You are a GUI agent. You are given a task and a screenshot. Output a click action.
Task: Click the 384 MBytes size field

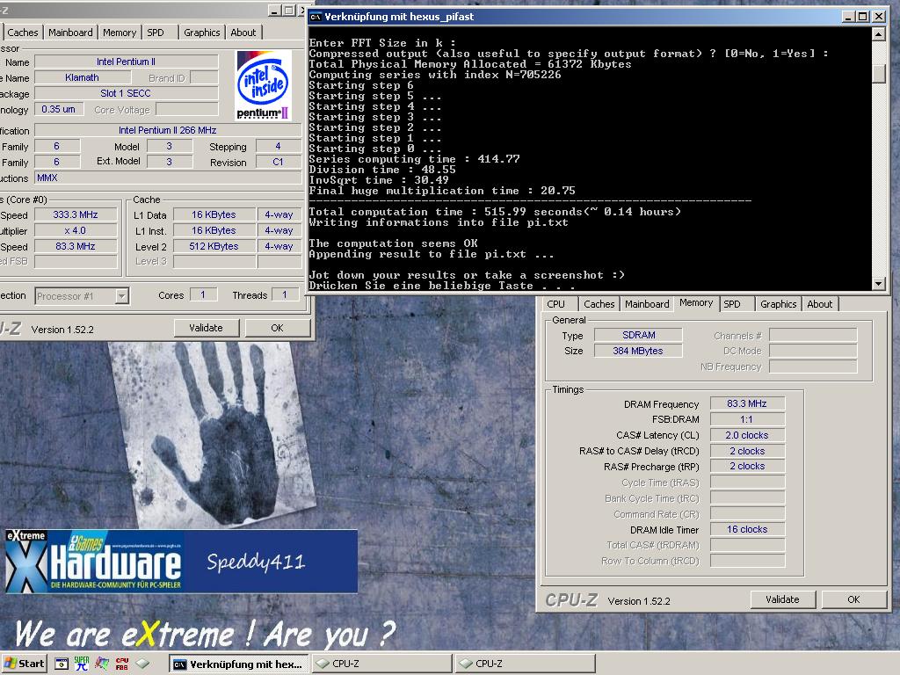pos(638,351)
